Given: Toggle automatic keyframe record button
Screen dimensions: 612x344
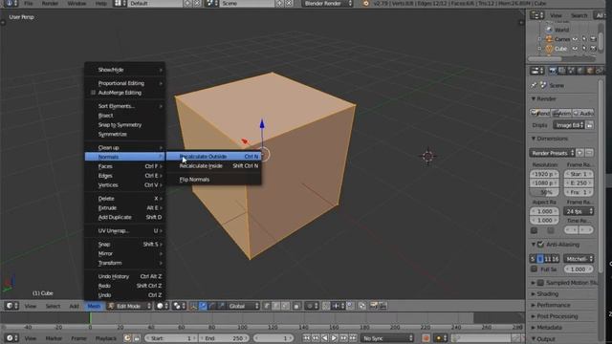Looking at the screenshot, I should pyautogui.click(x=426, y=338).
